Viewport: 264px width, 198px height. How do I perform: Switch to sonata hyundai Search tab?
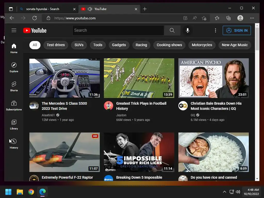48,9
